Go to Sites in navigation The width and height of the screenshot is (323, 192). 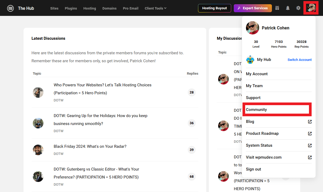click(54, 8)
